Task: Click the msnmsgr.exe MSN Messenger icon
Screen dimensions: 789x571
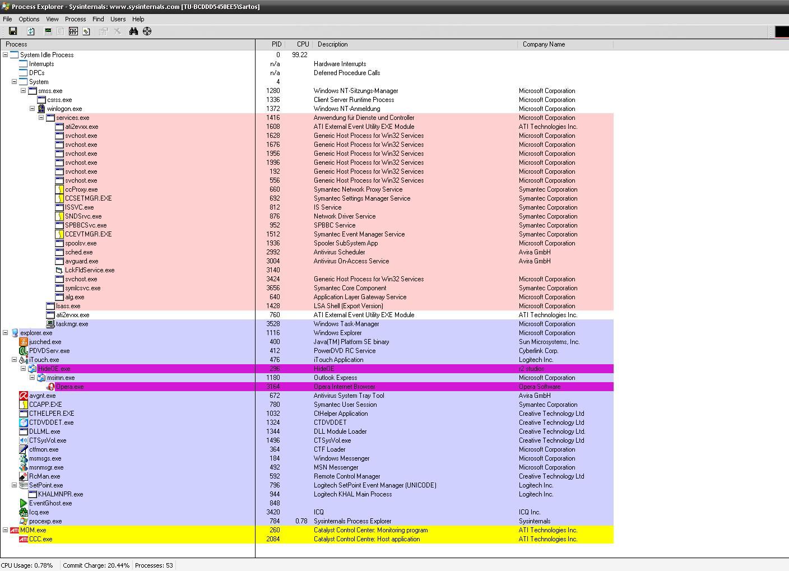Action: coord(24,467)
